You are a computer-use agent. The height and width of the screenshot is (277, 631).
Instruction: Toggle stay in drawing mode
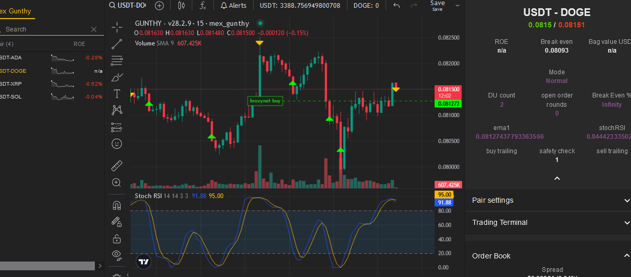tap(117, 222)
